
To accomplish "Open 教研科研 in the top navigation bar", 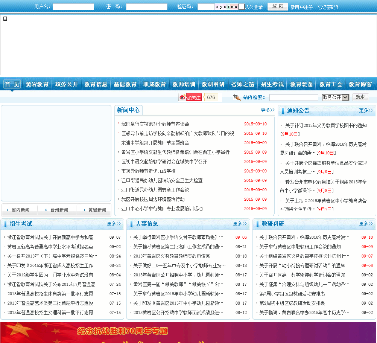I will coord(213,84).
